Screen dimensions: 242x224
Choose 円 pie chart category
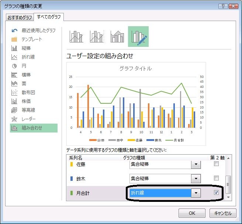coord(24,66)
